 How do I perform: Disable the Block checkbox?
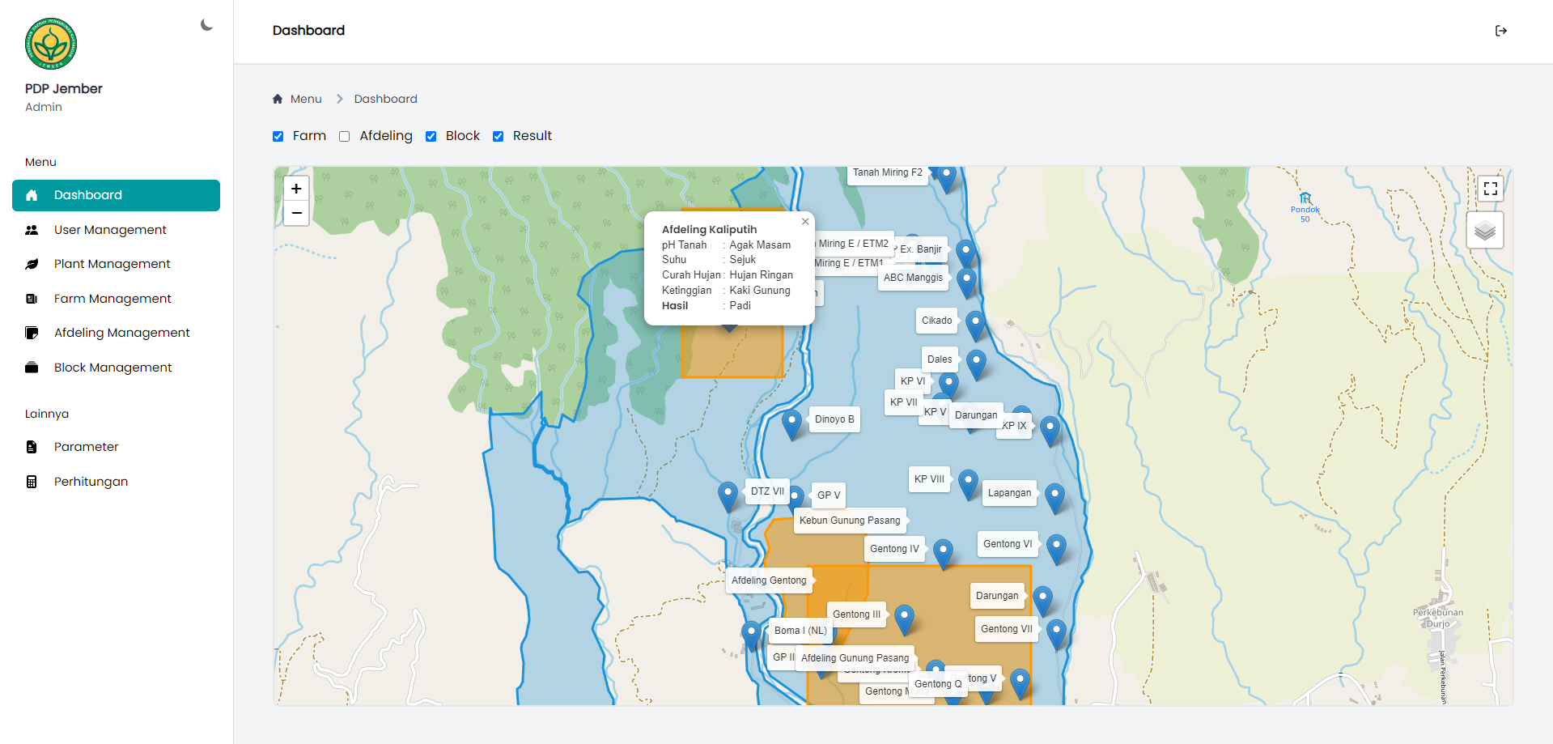point(431,137)
